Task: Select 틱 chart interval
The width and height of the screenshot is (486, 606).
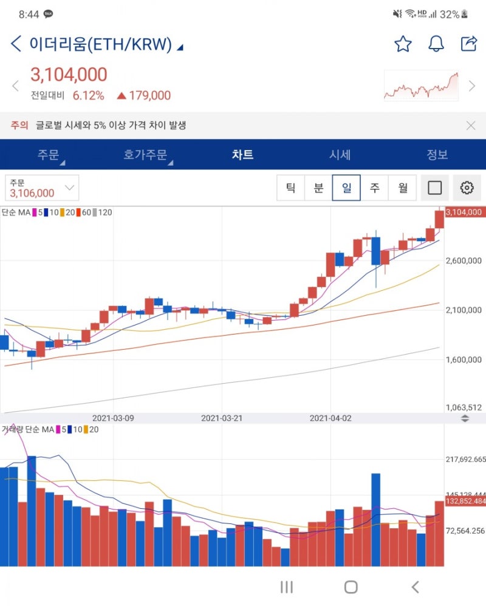Action: click(x=291, y=188)
